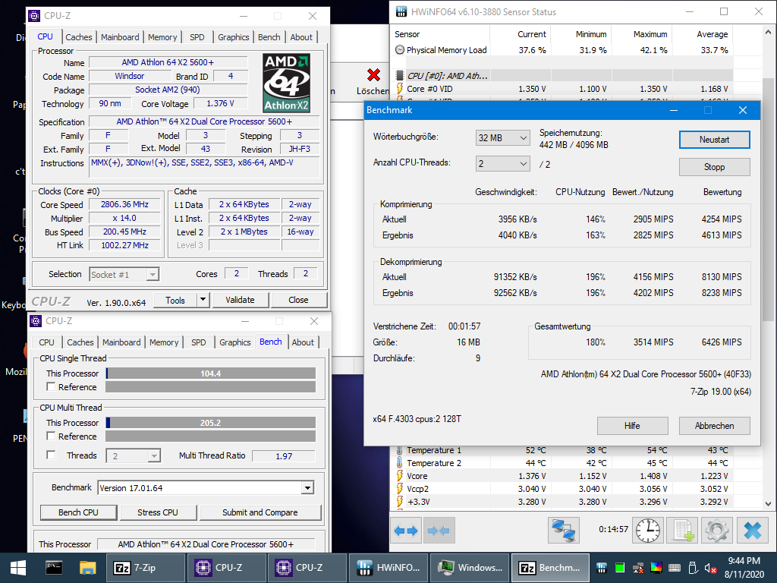Click the touch keyboard tray icon

point(675,568)
